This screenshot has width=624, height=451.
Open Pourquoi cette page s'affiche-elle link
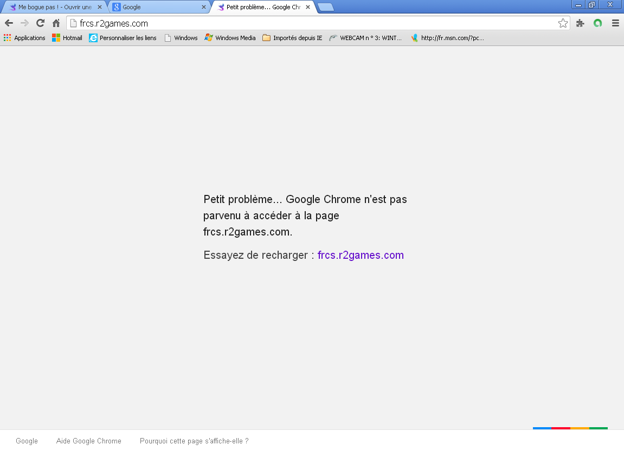coord(194,441)
